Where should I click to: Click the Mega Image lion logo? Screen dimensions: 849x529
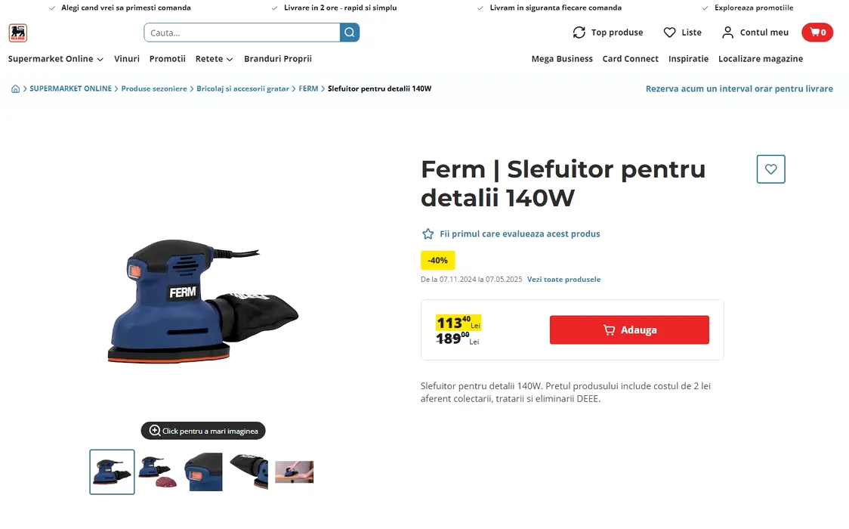point(18,33)
